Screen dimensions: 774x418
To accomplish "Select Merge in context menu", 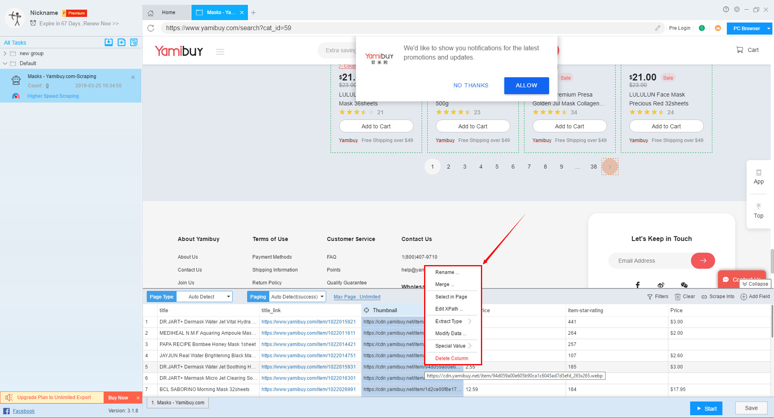I will pyautogui.click(x=445, y=284).
